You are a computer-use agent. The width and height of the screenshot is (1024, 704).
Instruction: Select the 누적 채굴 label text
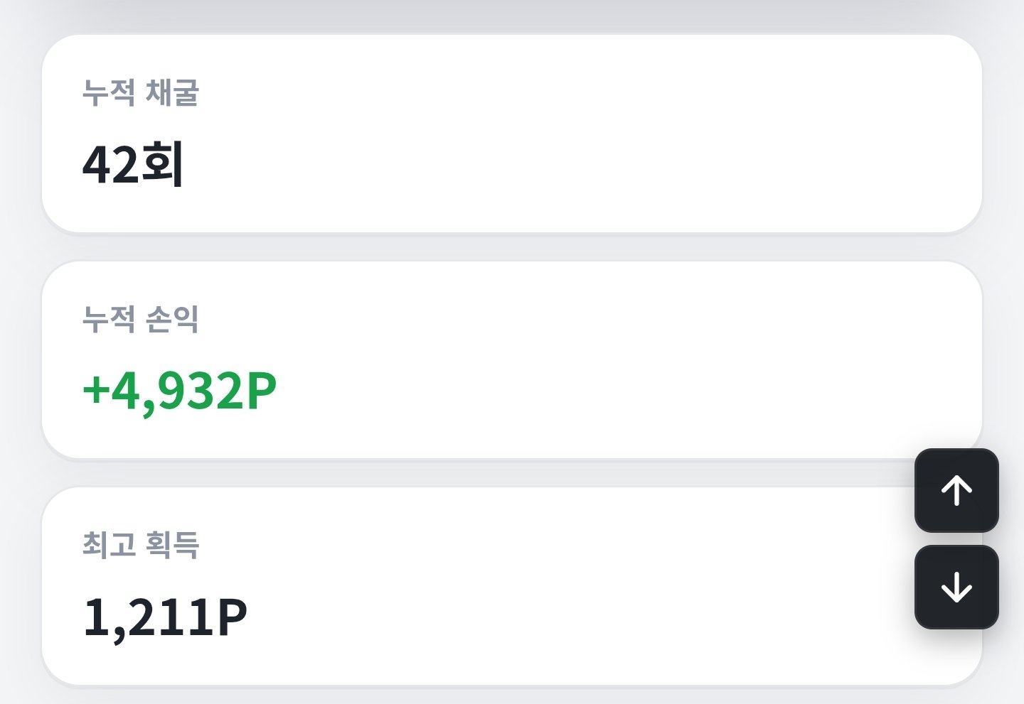(x=141, y=93)
